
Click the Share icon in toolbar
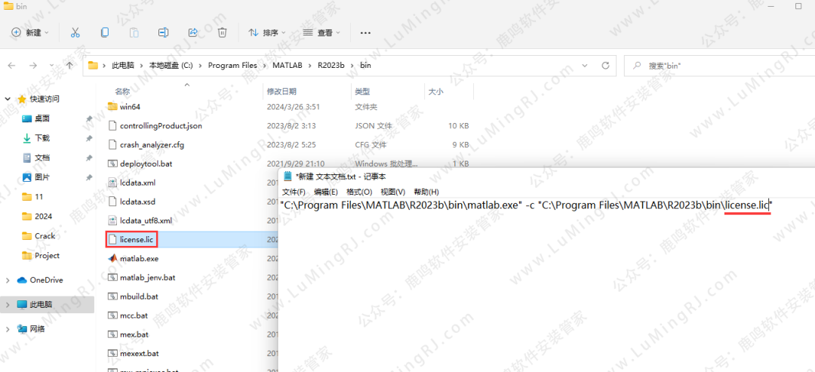192,32
